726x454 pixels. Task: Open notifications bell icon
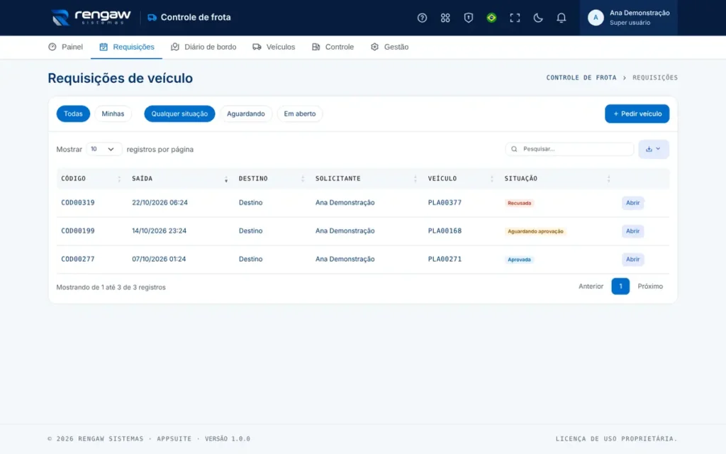click(x=561, y=18)
